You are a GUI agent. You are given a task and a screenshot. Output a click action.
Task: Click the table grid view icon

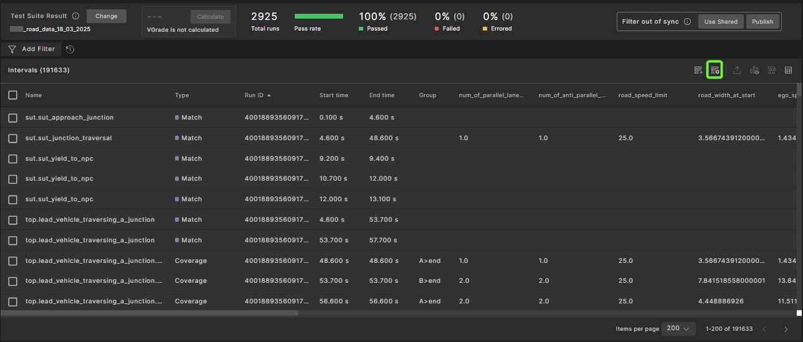click(788, 70)
